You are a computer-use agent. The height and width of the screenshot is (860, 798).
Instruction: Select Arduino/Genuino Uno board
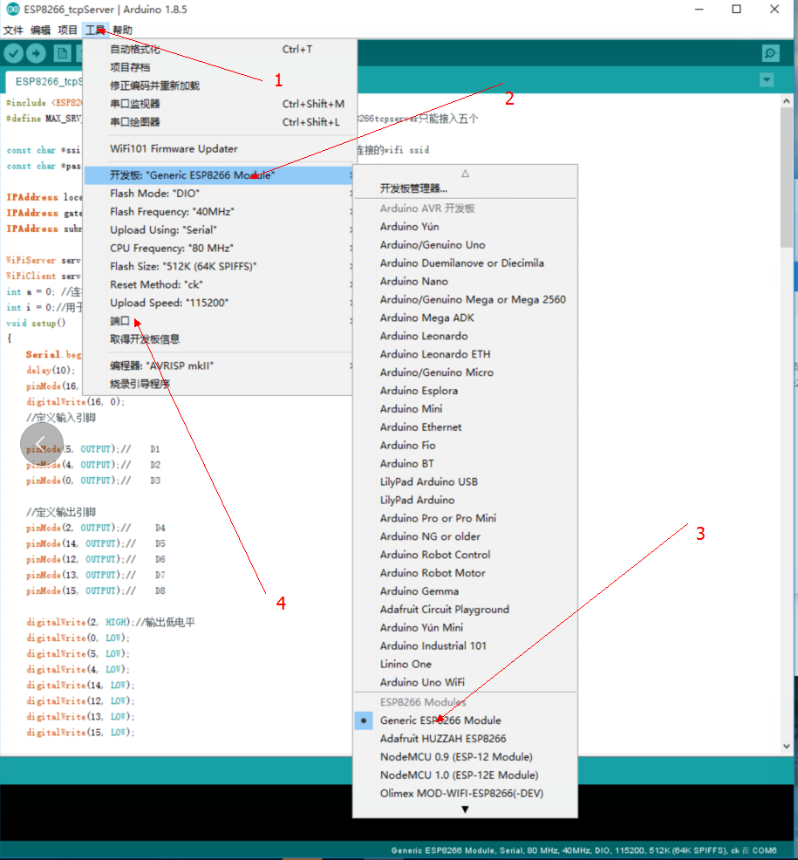coord(465,244)
